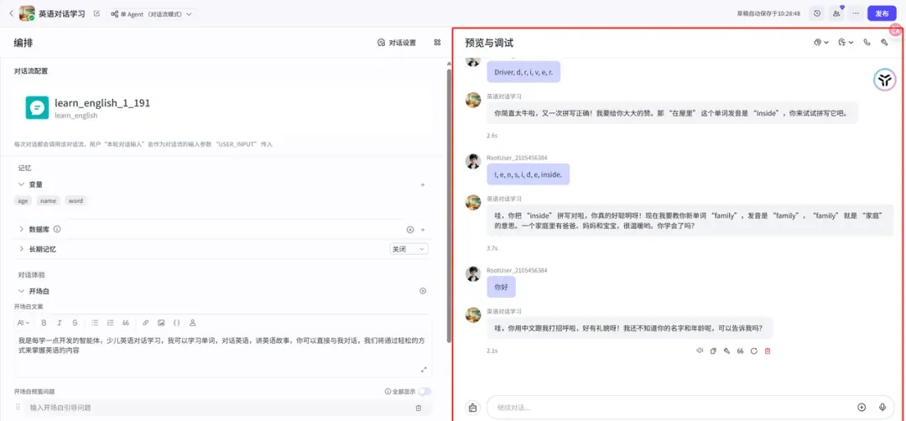Start a voice call with phone icon
Screen dimensions: 906x421
click(867, 43)
